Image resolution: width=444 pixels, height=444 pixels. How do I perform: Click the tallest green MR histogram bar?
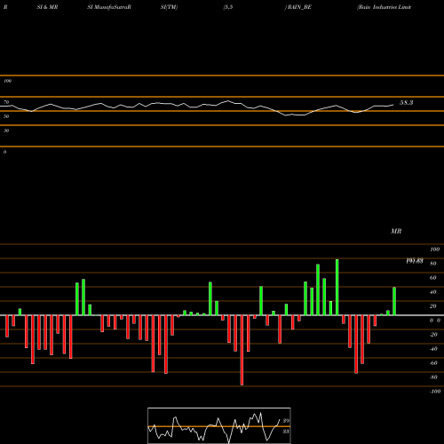tap(337, 287)
